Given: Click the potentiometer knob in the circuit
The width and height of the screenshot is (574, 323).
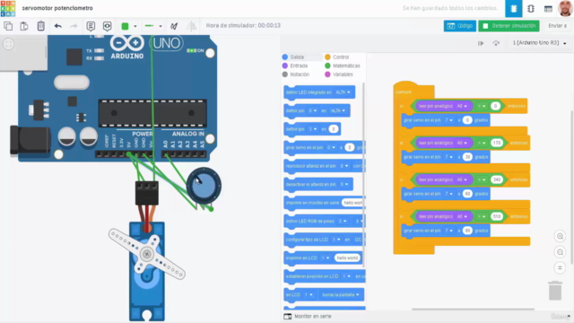Looking at the screenshot, I should pyautogui.click(x=204, y=186).
